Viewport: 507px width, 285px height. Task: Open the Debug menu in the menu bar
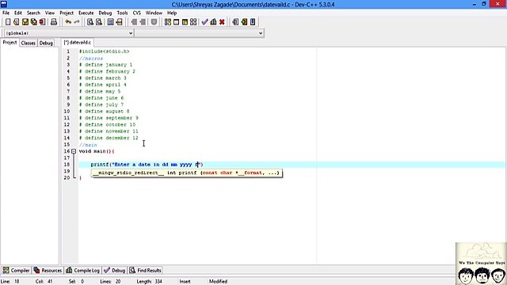tap(105, 13)
